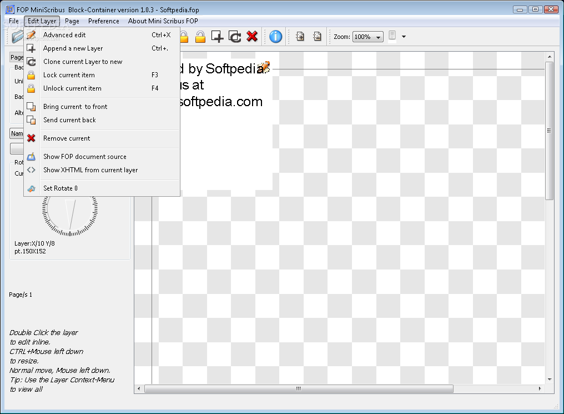Choose Append a new Layer entry
This screenshot has width=564, height=414.
click(102, 48)
